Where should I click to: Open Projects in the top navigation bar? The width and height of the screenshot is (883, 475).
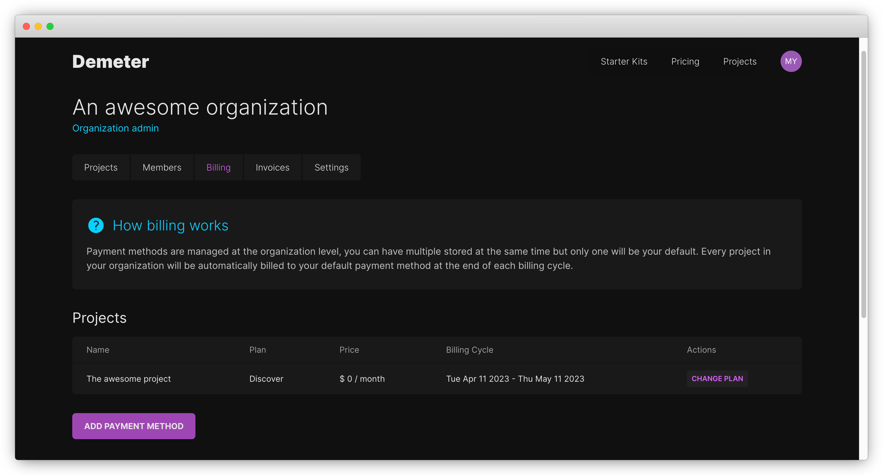coord(739,61)
